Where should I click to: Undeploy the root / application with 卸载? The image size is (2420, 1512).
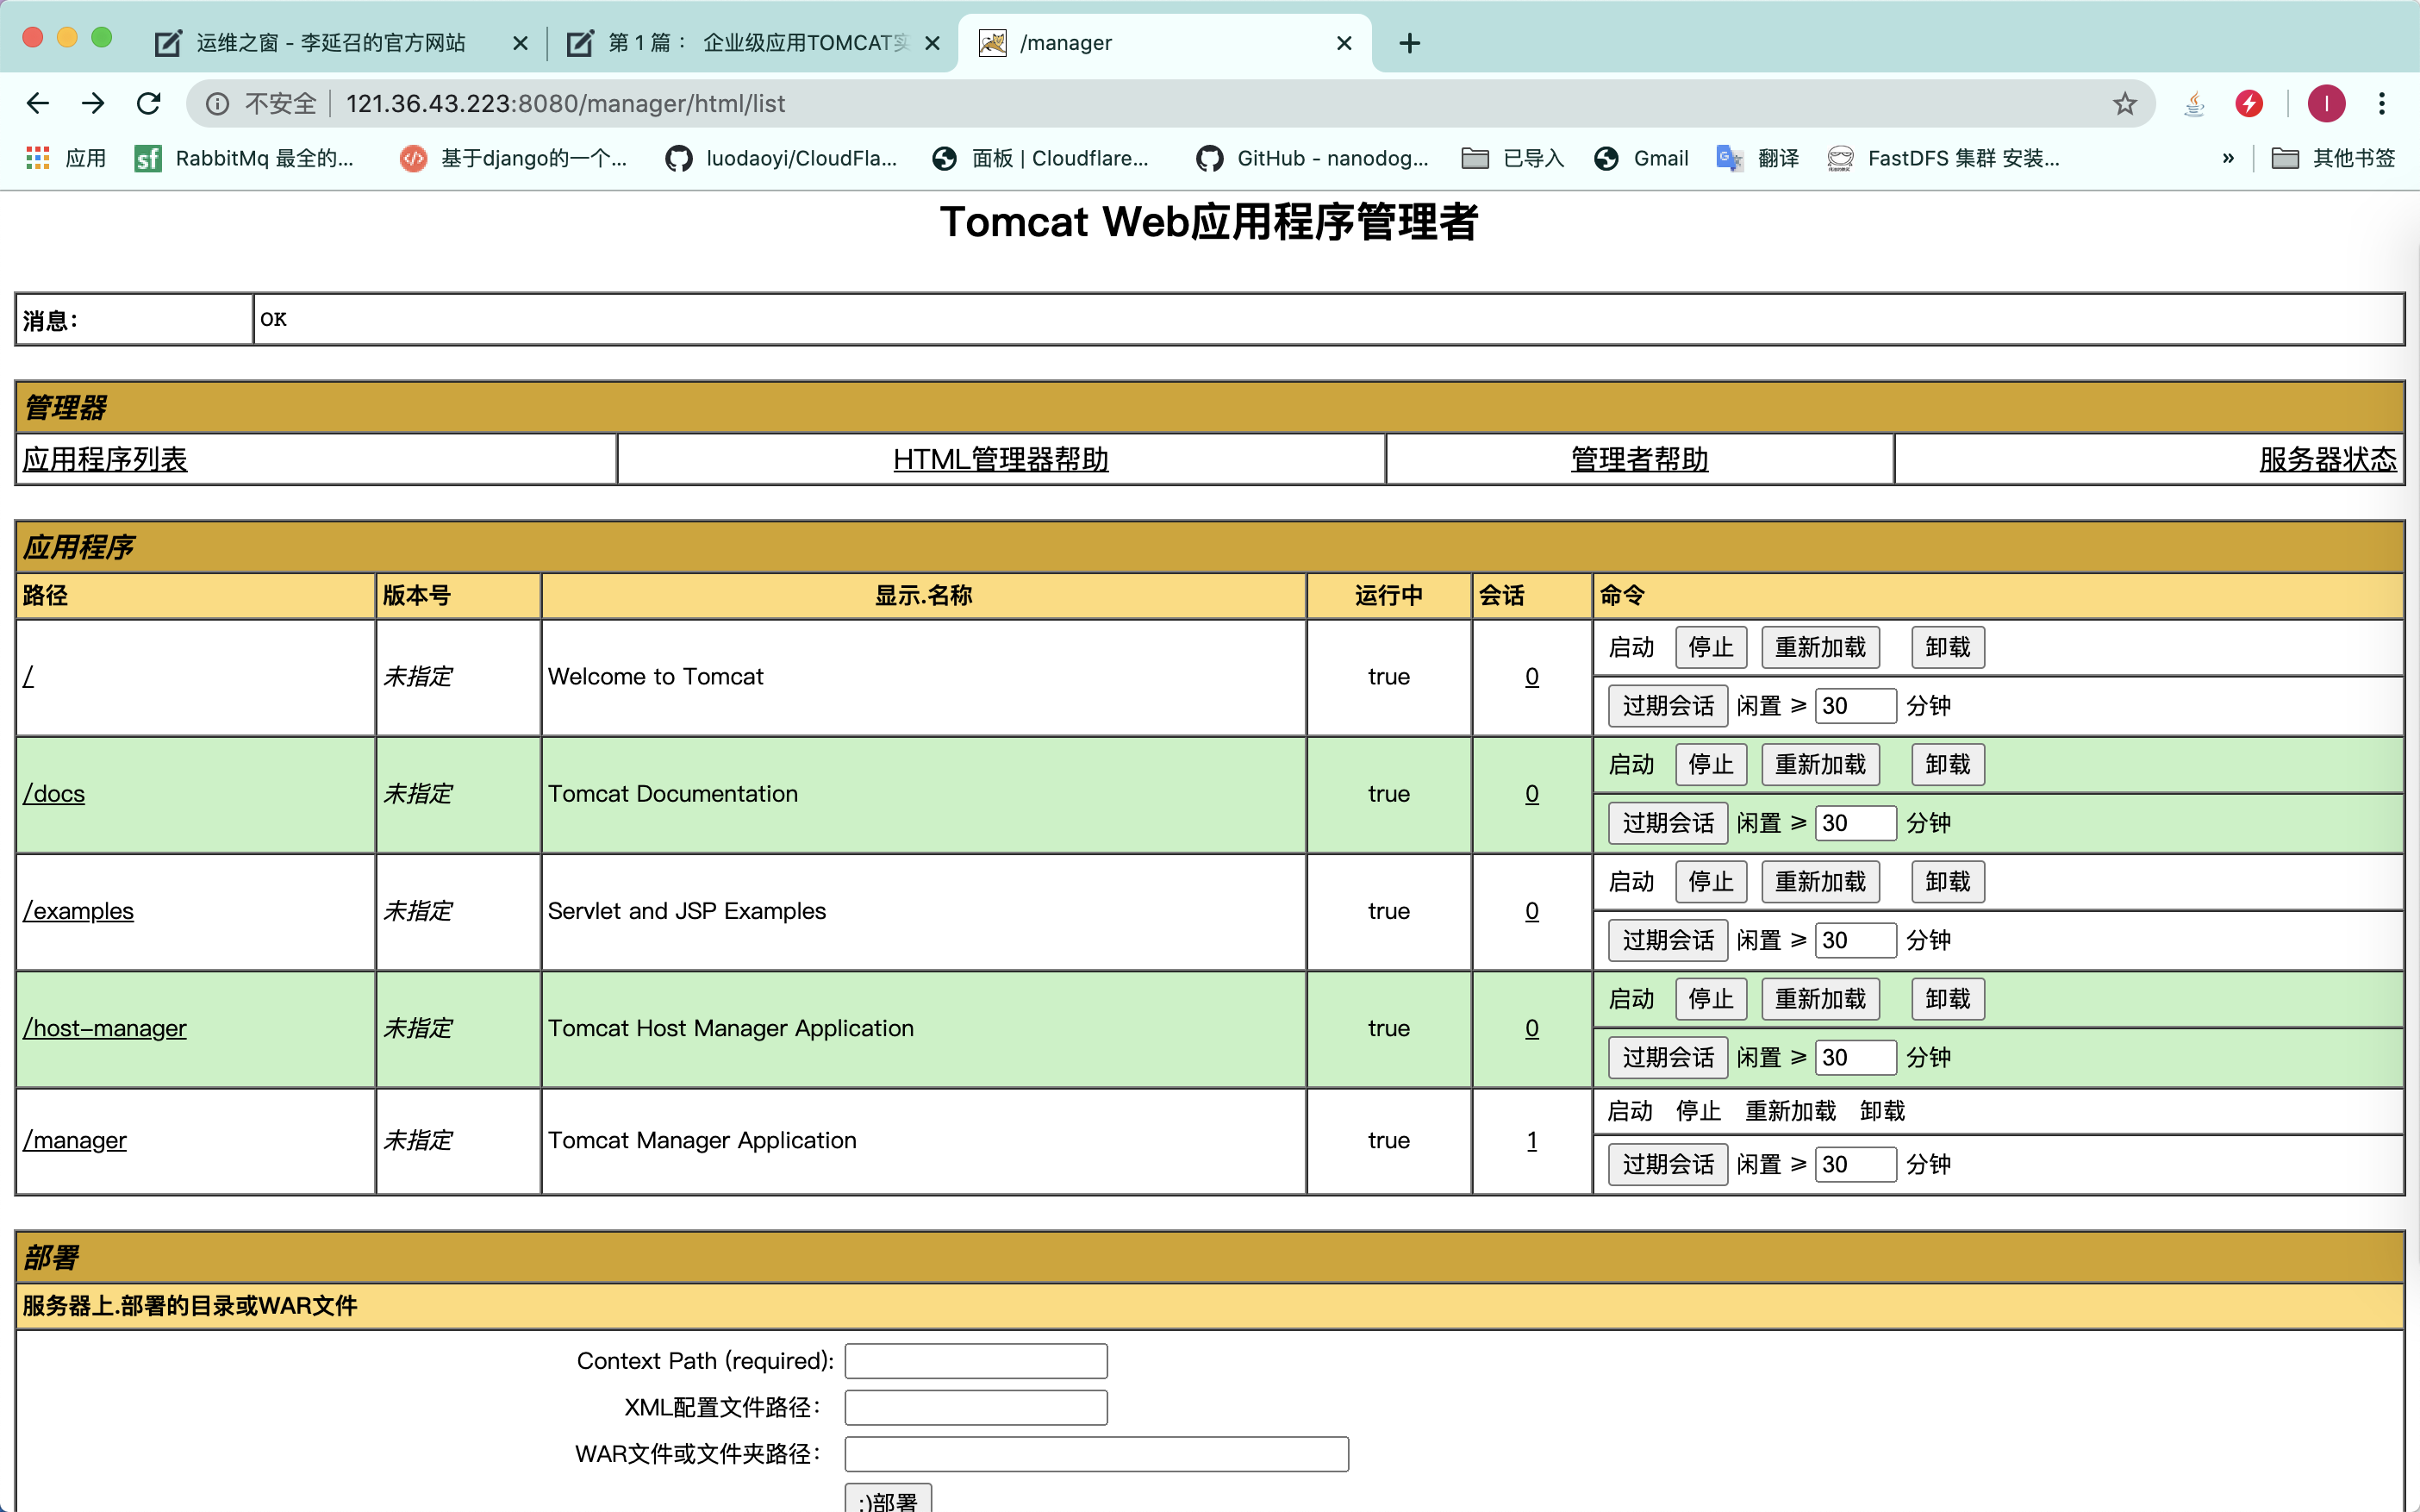(x=1947, y=647)
